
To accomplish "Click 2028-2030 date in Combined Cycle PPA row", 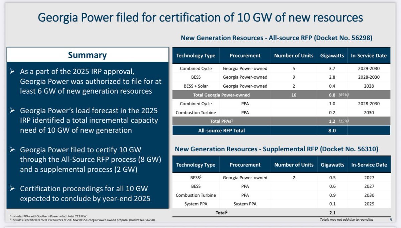I will point(369,104).
